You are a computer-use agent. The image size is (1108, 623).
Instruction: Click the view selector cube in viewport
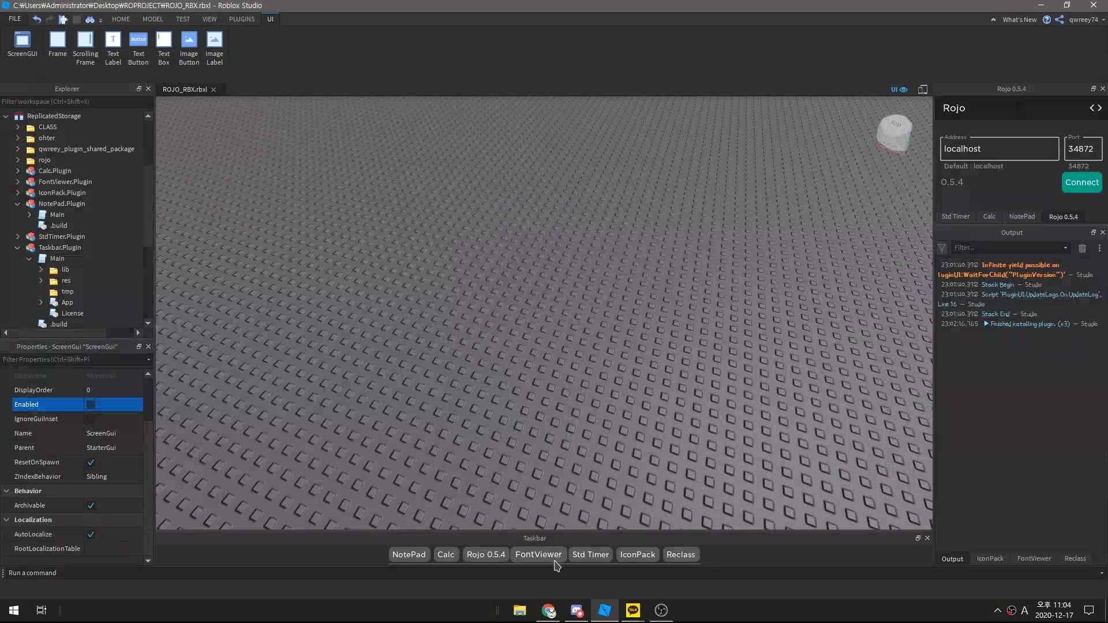(894, 133)
